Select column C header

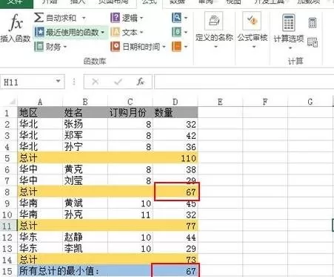(x=130, y=102)
